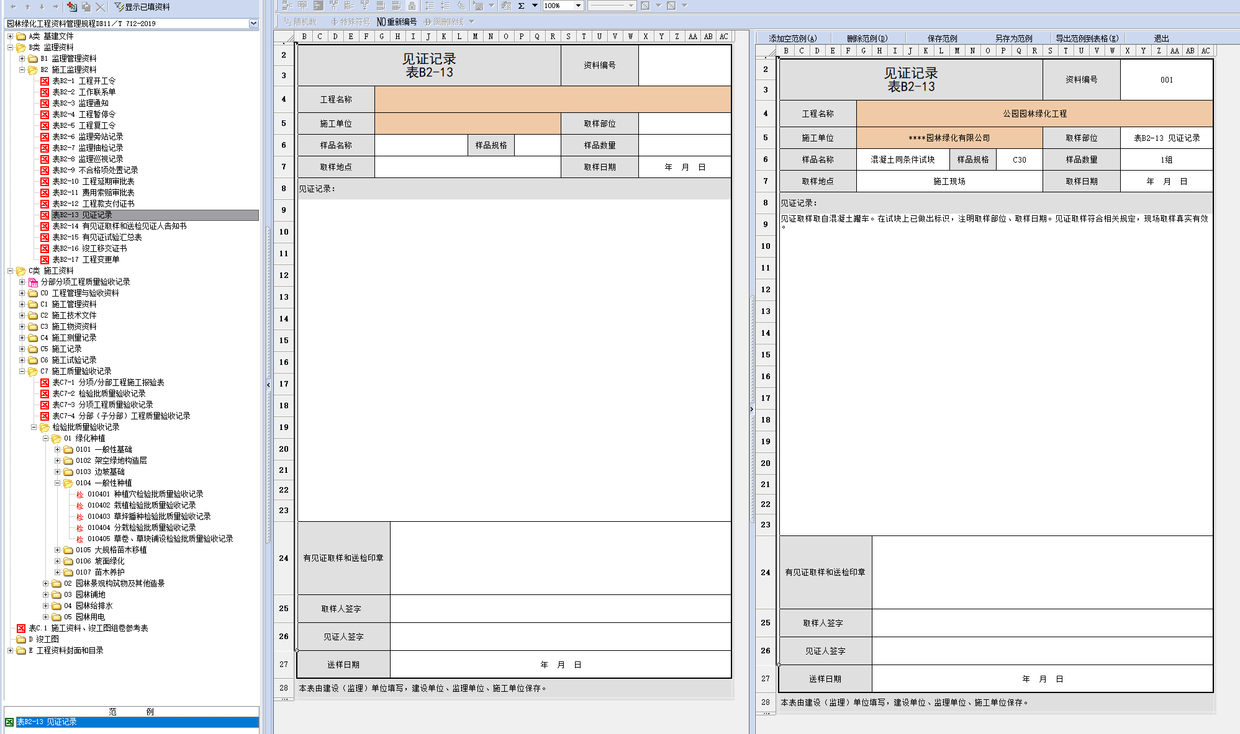Viewport: 1240px width, 734px height.
Task: Select 表B2-14 有见证取样和送检见证人告知书
Action: pyautogui.click(x=119, y=226)
